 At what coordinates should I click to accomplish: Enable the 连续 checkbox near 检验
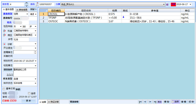click(x=29, y=93)
